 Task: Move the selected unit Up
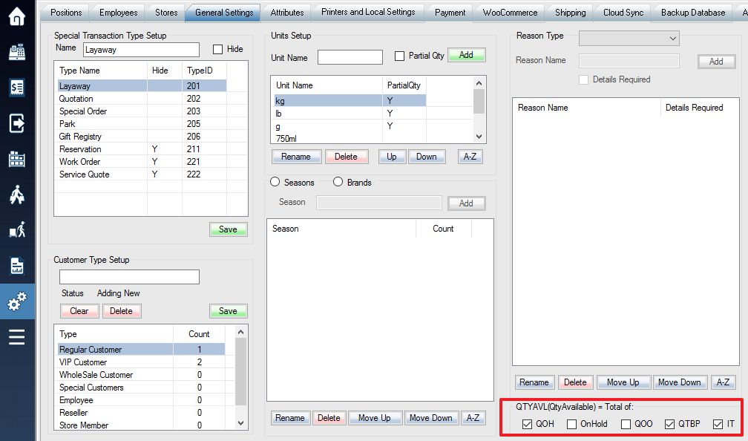(x=392, y=157)
